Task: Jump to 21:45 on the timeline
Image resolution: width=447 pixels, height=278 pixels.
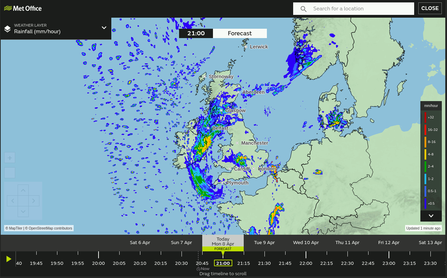Action: pos(285,263)
